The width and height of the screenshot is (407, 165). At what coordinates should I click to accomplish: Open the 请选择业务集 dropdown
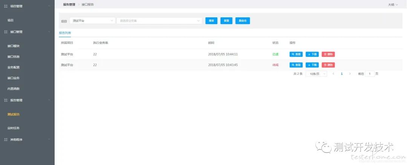159,21
